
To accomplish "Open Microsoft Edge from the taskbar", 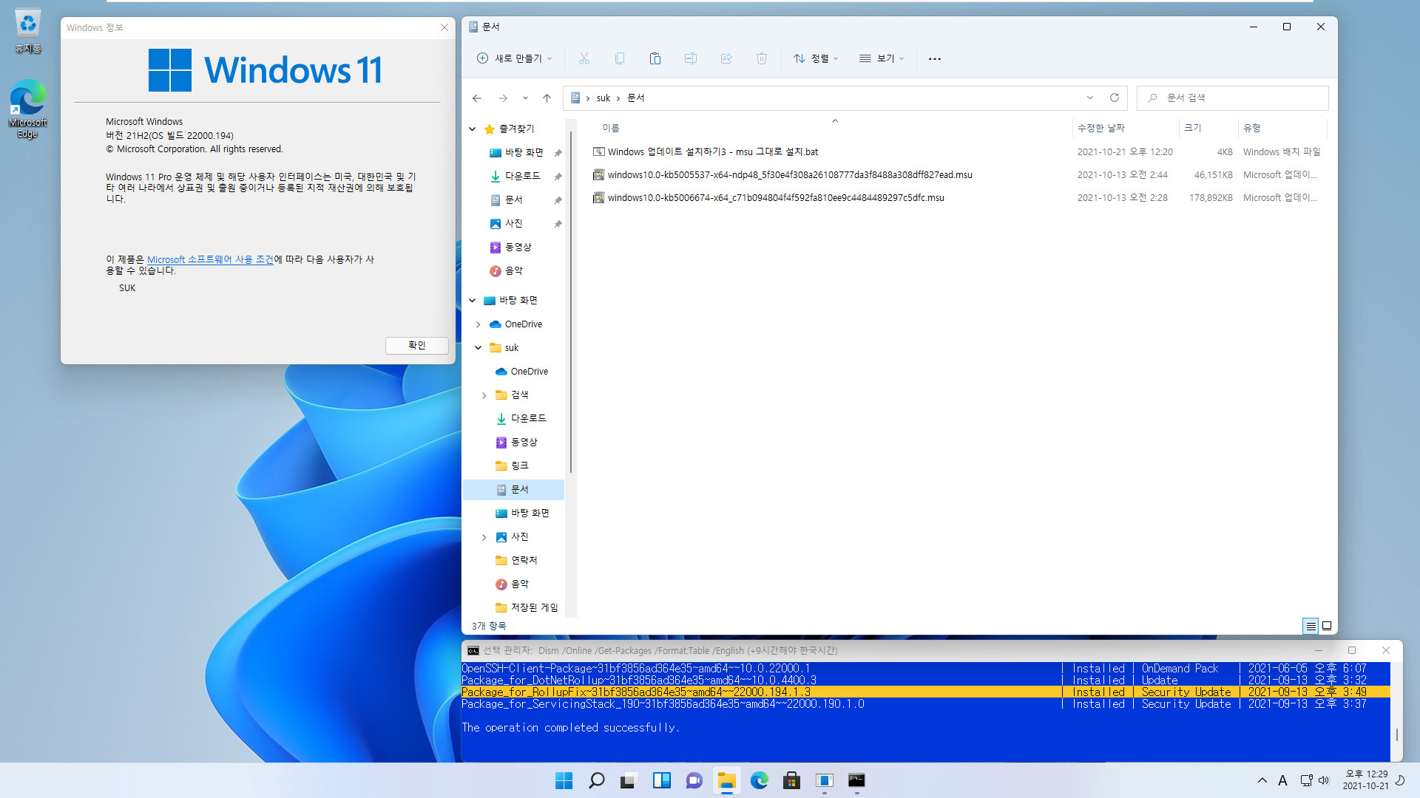I will coord(759,780).
